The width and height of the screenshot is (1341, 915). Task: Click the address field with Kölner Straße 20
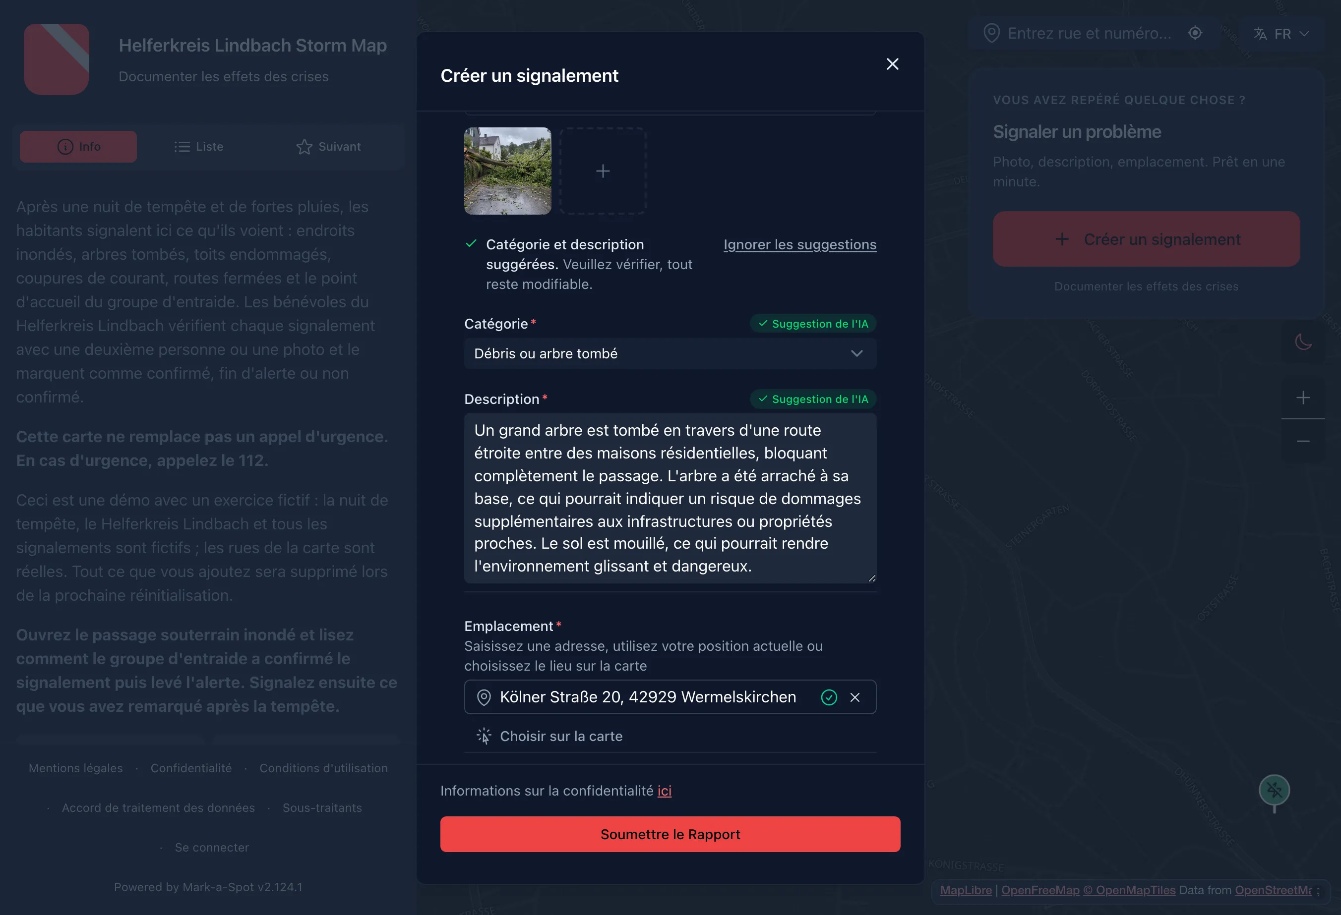[670, 697]
